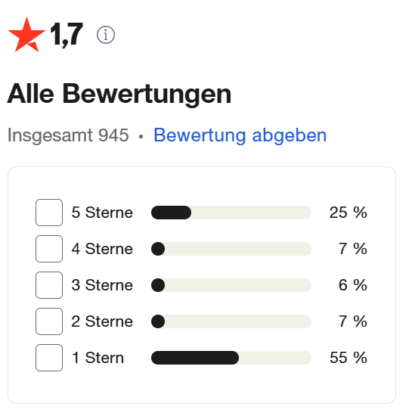Click the 1,7 rating score
This screenshot has height=416, width=409.
(x=67, y=35)
